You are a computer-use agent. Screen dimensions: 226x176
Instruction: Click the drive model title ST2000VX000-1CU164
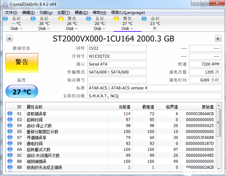tap(94, 39)
